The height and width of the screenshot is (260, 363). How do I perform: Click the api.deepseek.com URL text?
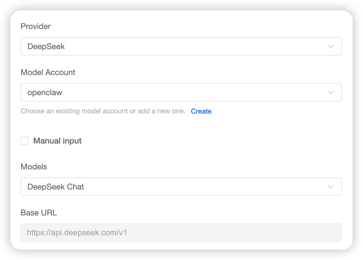click(77, 232)
